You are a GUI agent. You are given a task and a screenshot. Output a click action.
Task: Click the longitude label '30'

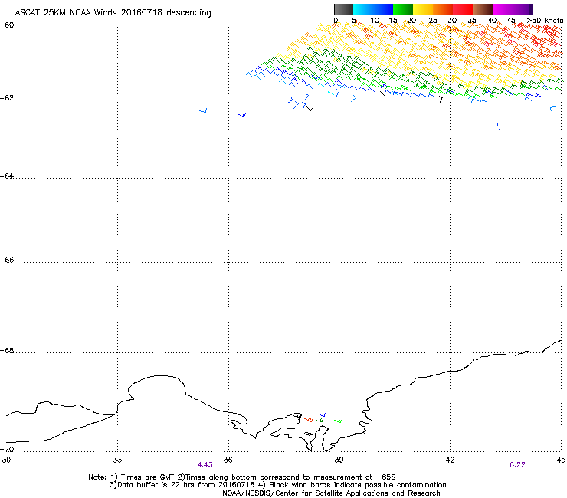click(6, 460)
